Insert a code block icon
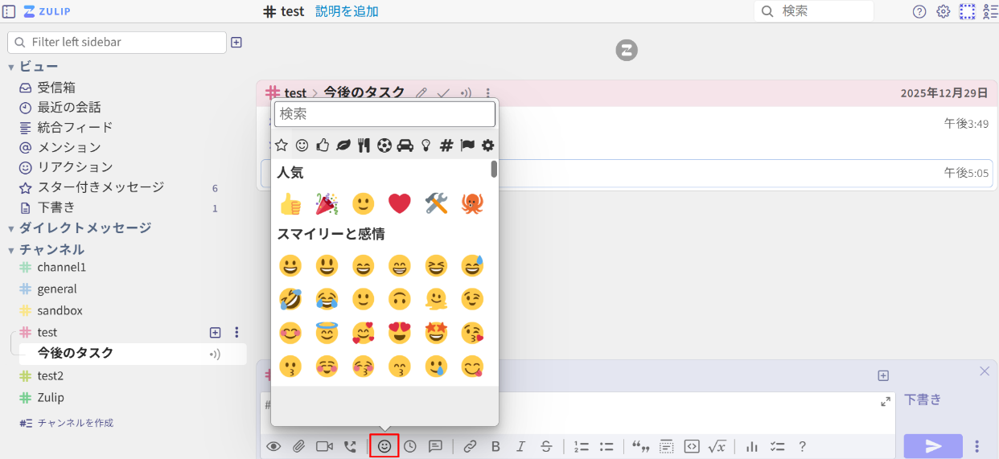 pos(692,446)
